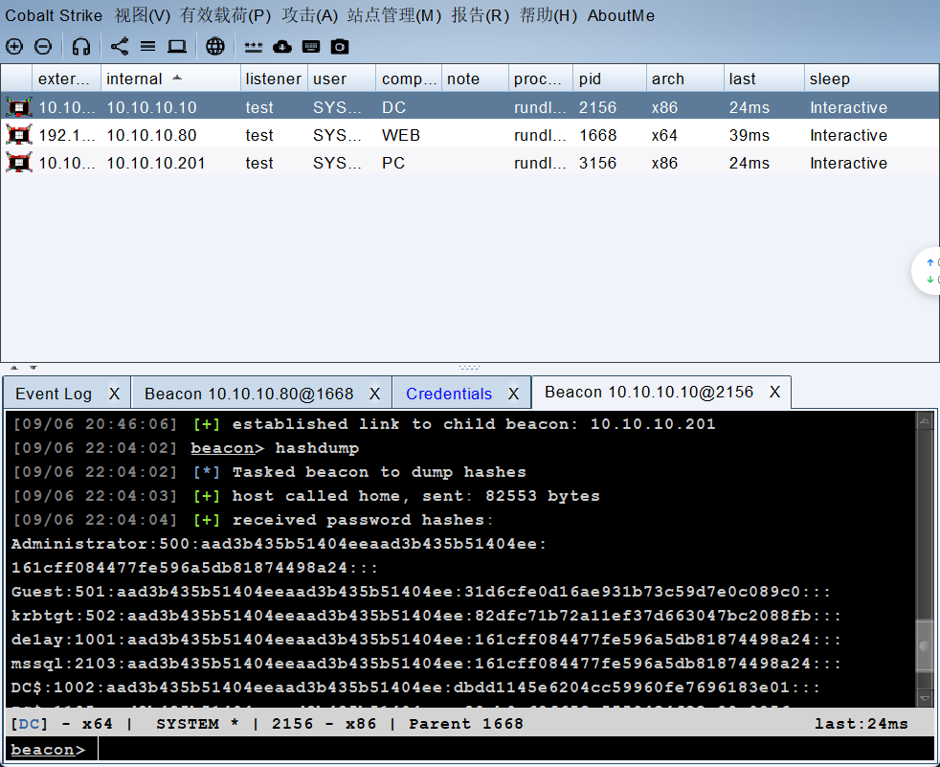940x767 pixels.
Task: Open the AboutMe menu
Action: click(621, 15)
